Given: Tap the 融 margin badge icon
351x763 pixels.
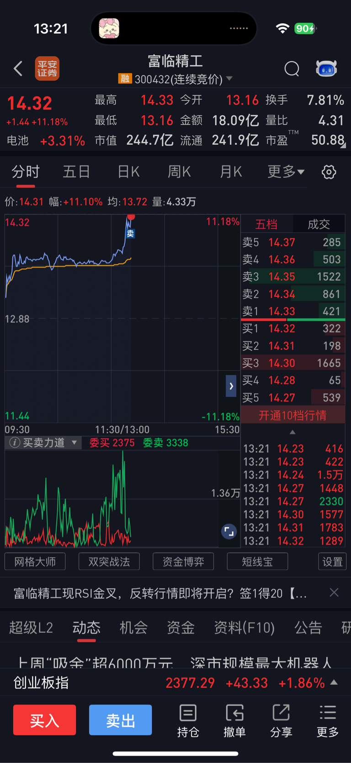Looking at the screenshot, I should tap(125, 79).
